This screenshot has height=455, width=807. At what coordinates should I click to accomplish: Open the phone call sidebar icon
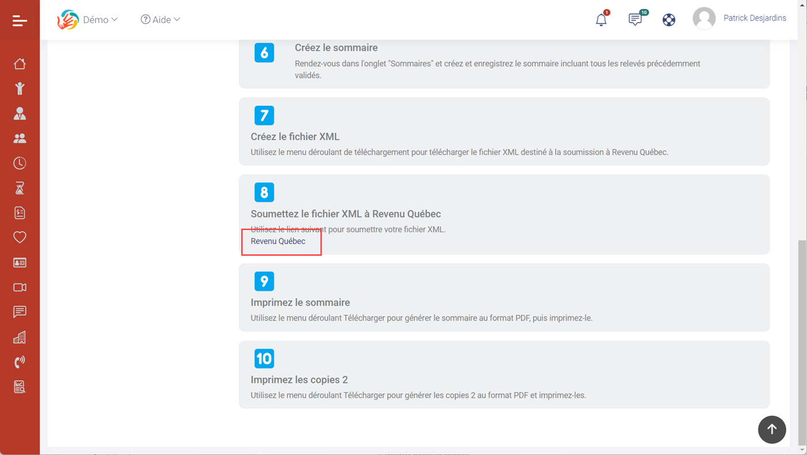tap(20, 362)
